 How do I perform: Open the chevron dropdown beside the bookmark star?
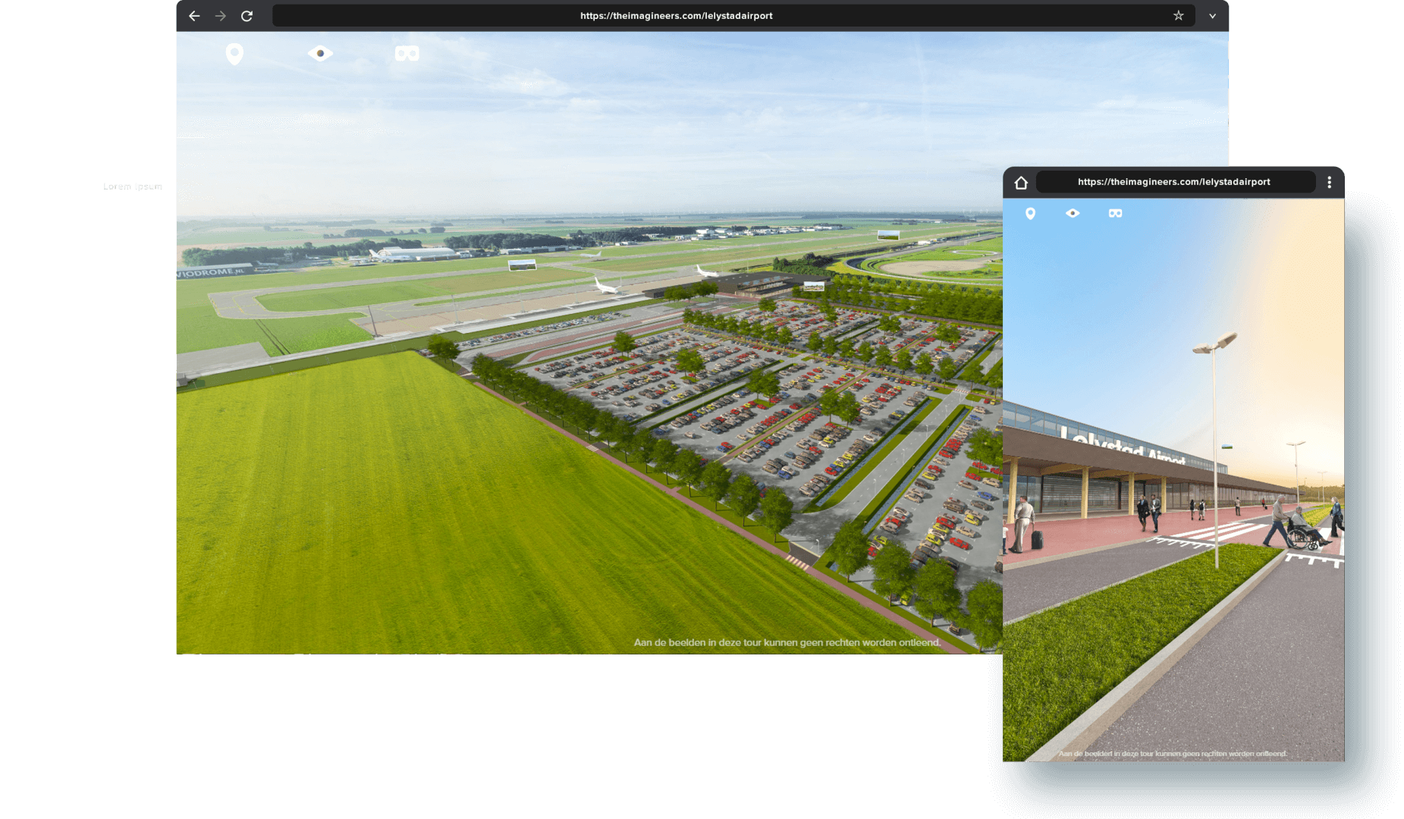point(1212,15)
